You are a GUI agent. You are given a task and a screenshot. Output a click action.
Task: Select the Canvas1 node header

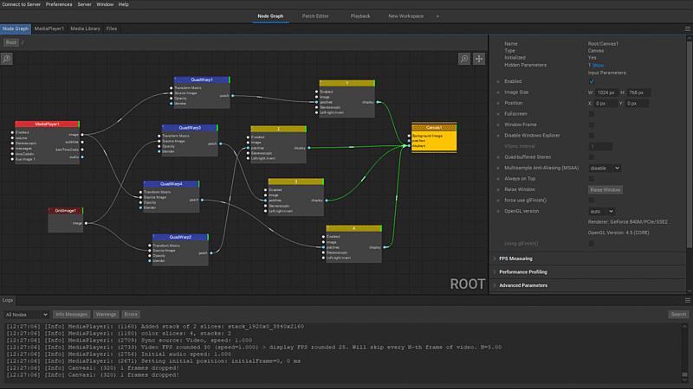(x=434, y=128)
